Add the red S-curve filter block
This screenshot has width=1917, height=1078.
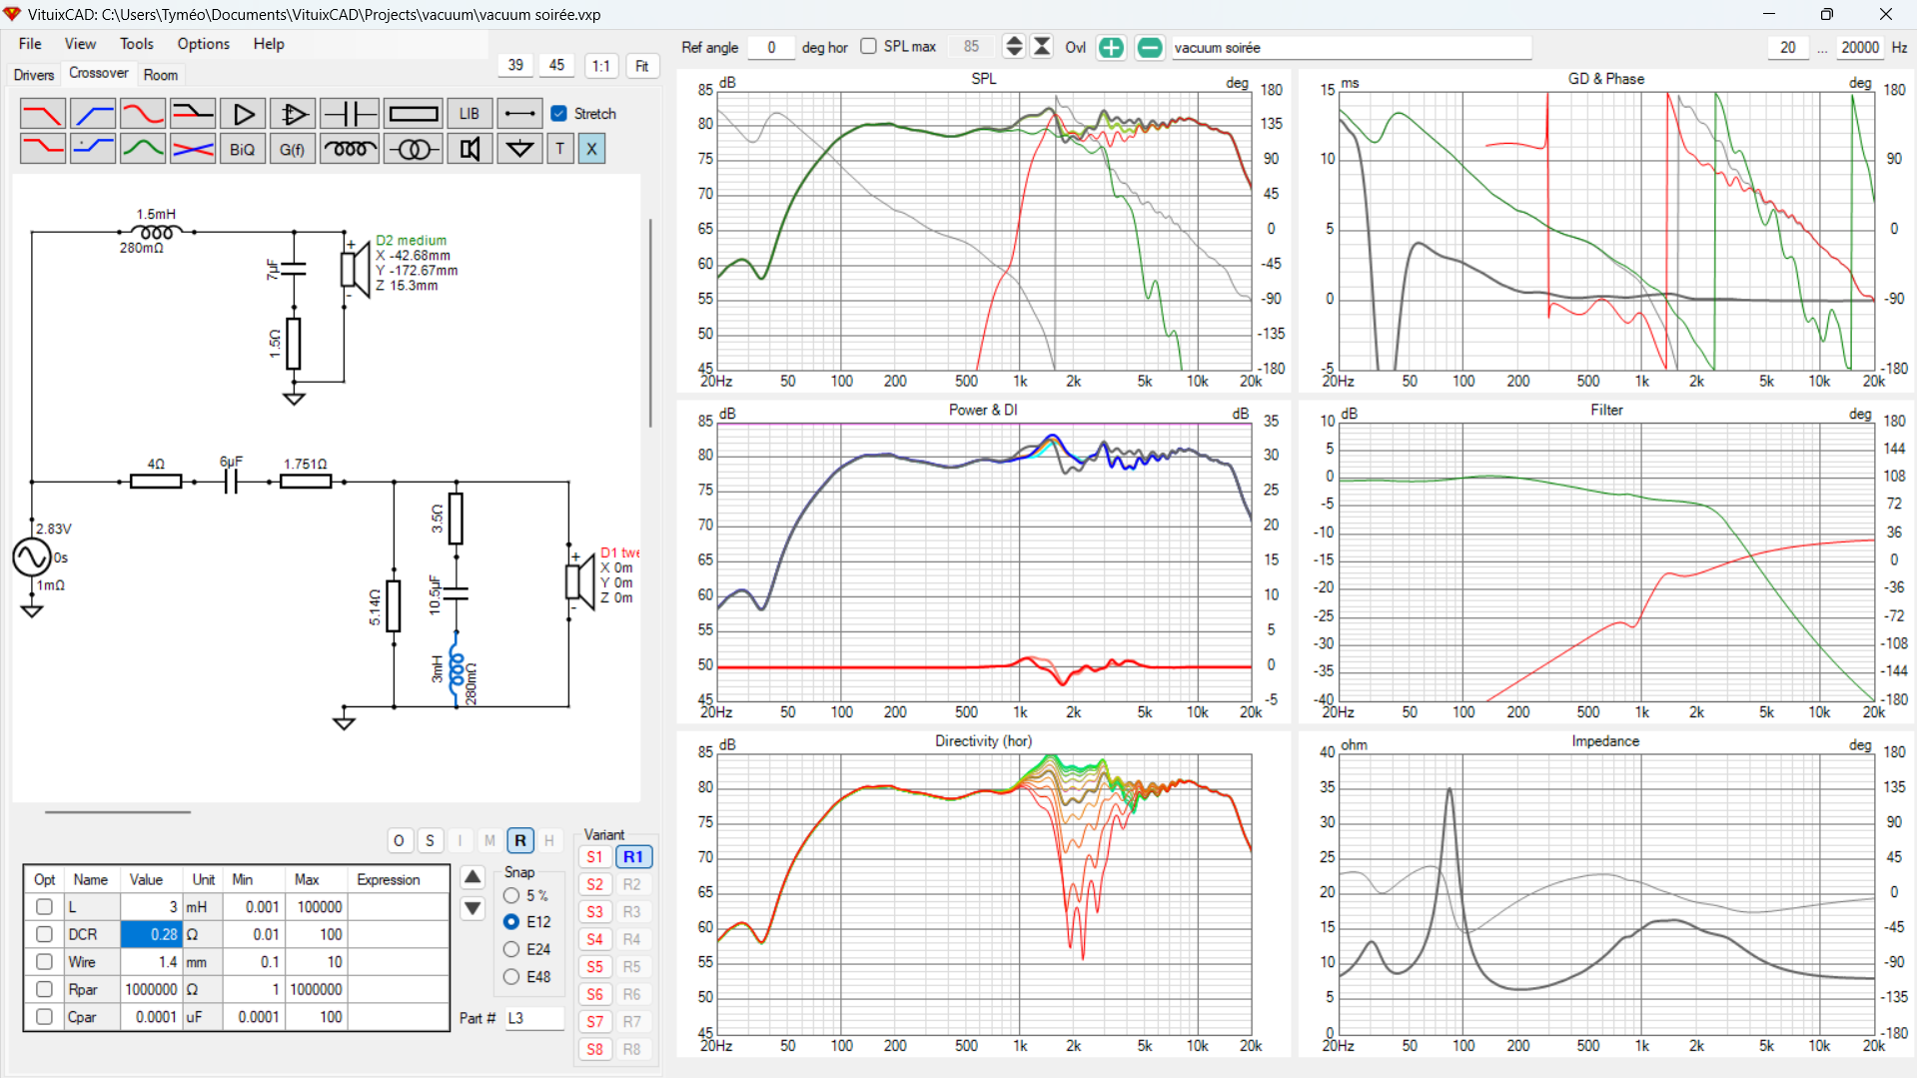tap(143, 114)
